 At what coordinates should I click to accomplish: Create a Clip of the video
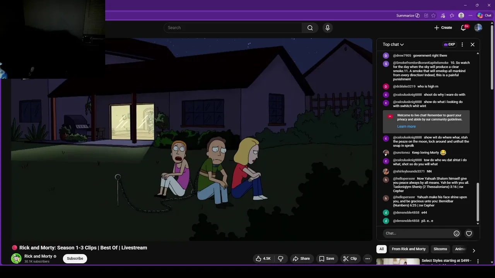tap(350, 259)
